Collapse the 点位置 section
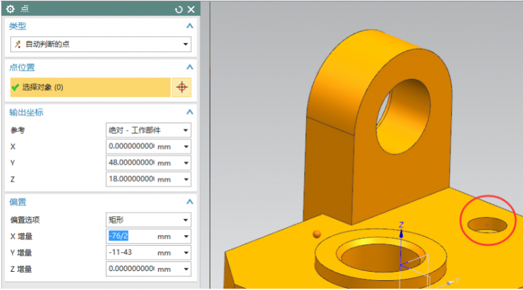 click(190, 67)
